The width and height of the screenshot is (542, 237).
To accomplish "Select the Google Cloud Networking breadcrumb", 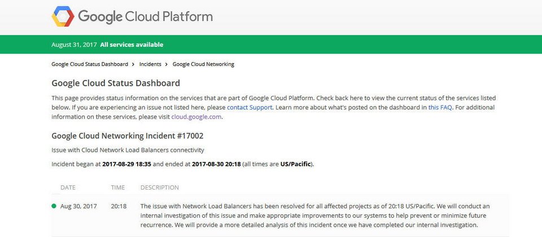I will (x=203, y=64).
